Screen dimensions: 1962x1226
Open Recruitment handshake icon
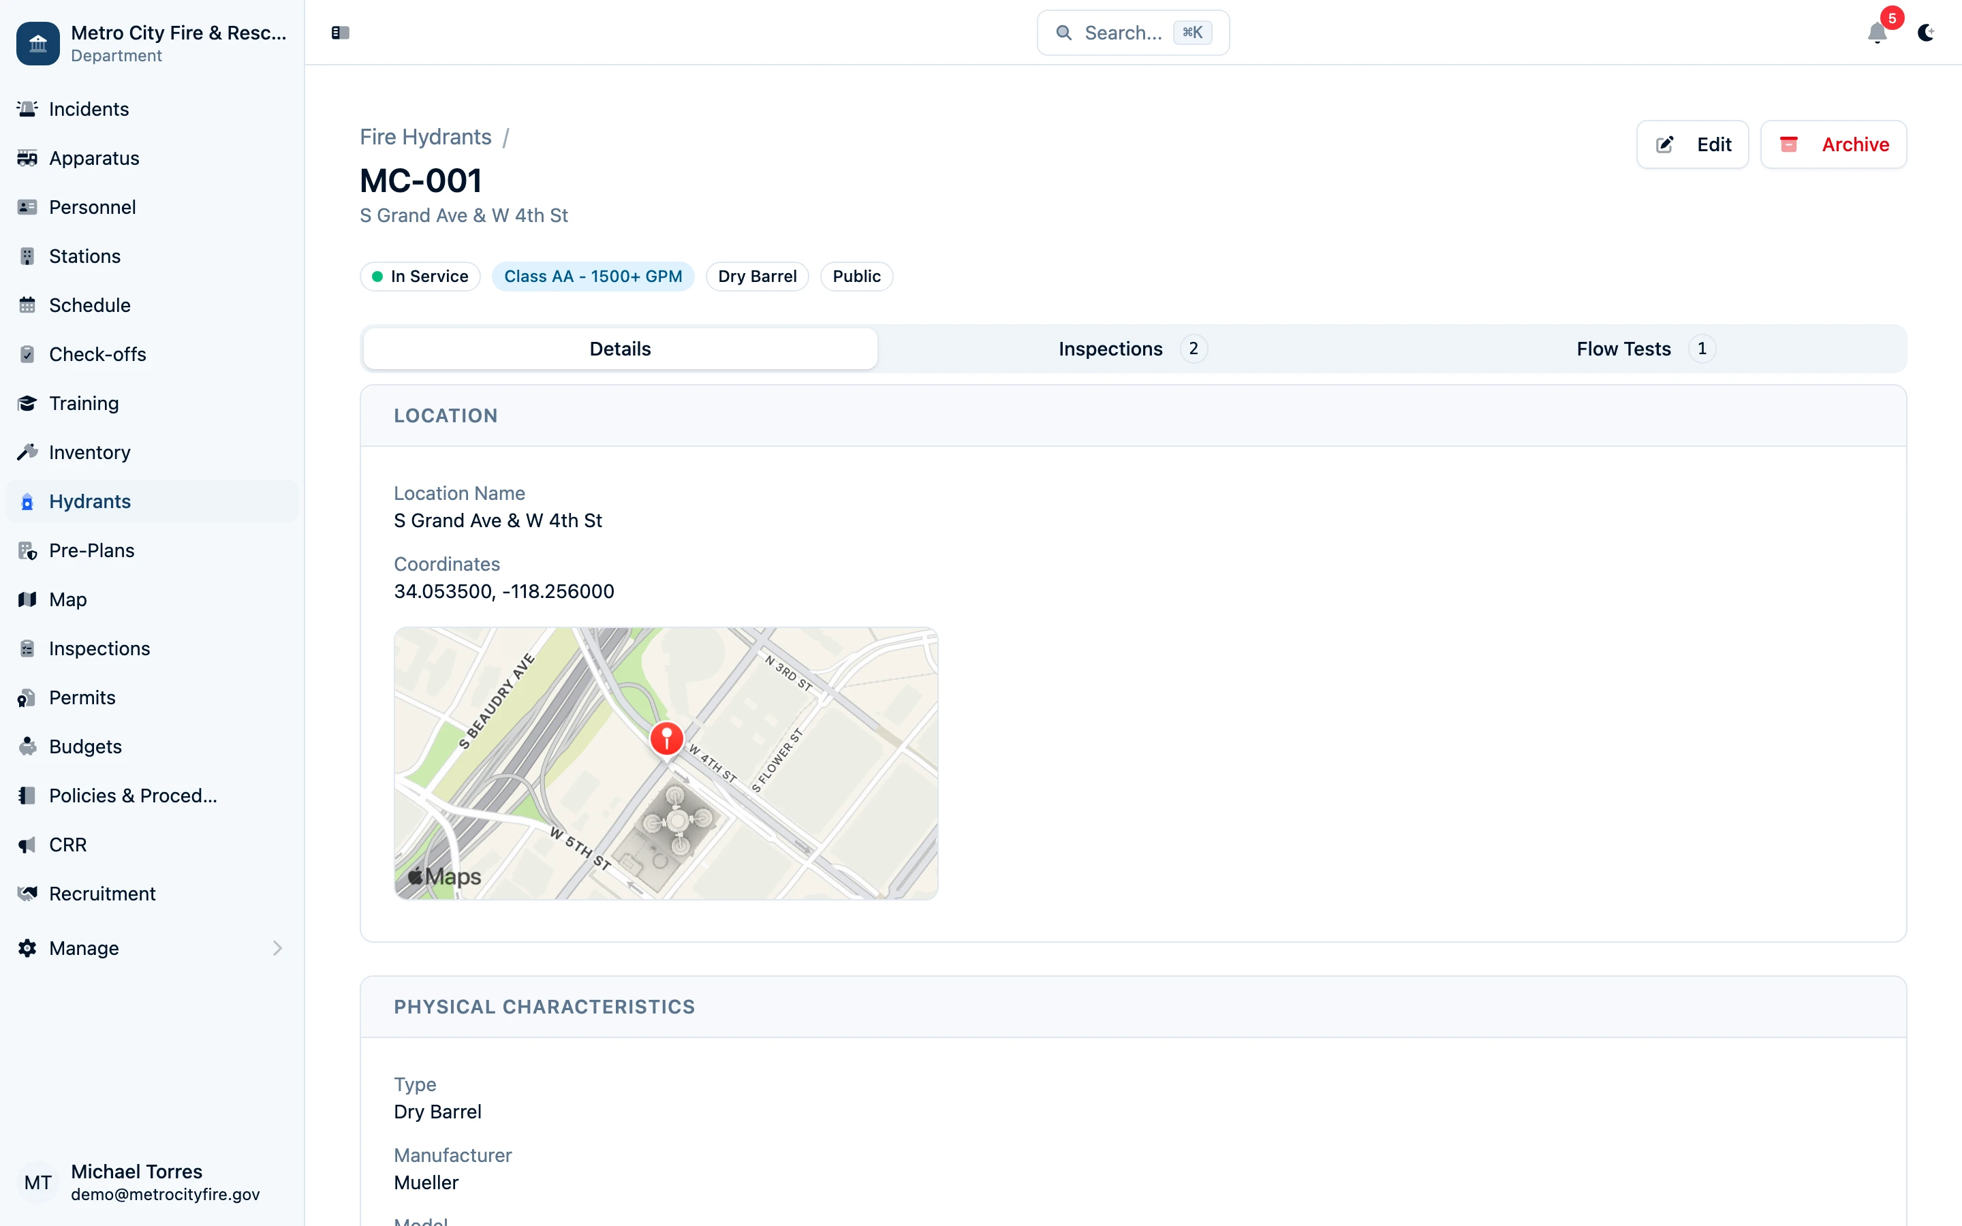pyautogui.click(x=27, y=894)
